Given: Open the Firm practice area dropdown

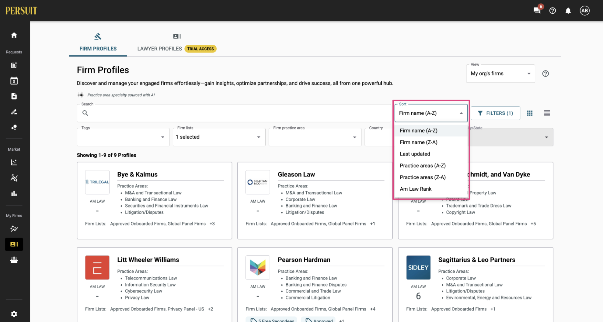Looking at the screenshot, I should pyautogui.click(x=315, y=137).
